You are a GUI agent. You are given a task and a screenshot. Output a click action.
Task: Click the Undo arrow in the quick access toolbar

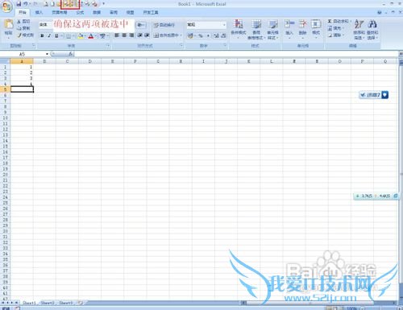tap(26, 4)
